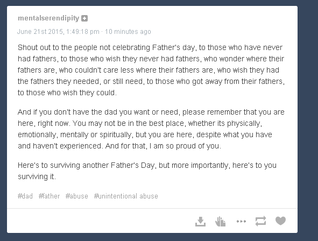
Task: Click the download arrow icon in footer
Action: pos(200,222)
